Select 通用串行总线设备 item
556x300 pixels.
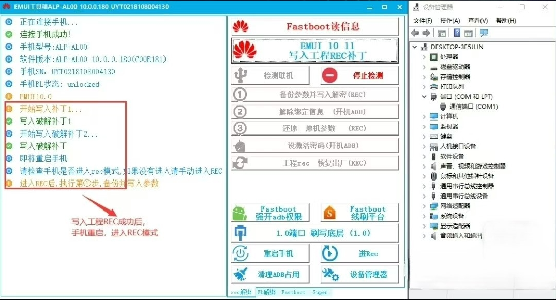(464, 196)
